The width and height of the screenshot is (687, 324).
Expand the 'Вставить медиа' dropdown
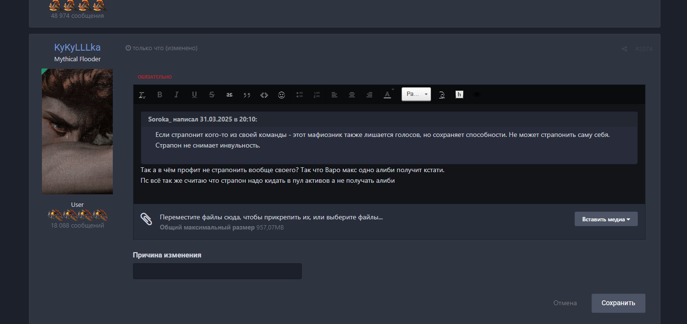point(606,219)
